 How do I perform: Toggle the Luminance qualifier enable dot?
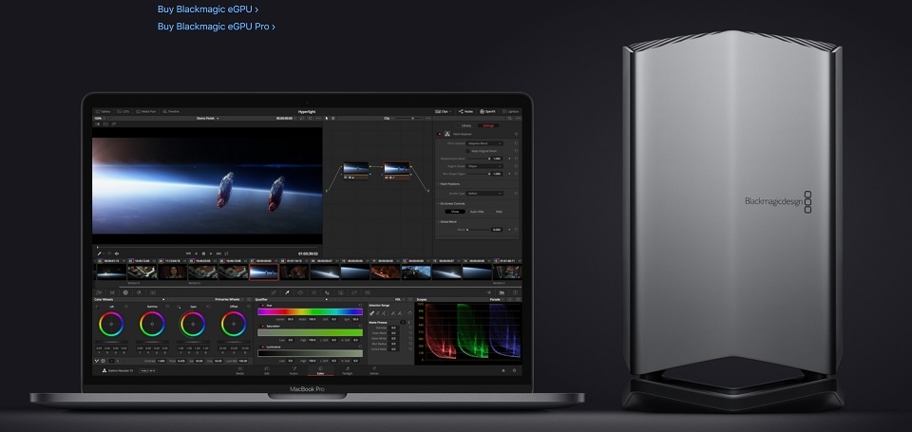pos(262,347)
